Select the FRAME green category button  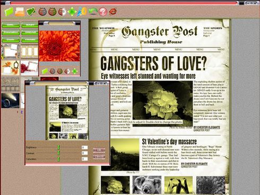coord(30,39)
